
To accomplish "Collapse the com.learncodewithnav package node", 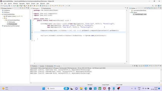I will 5,20.
